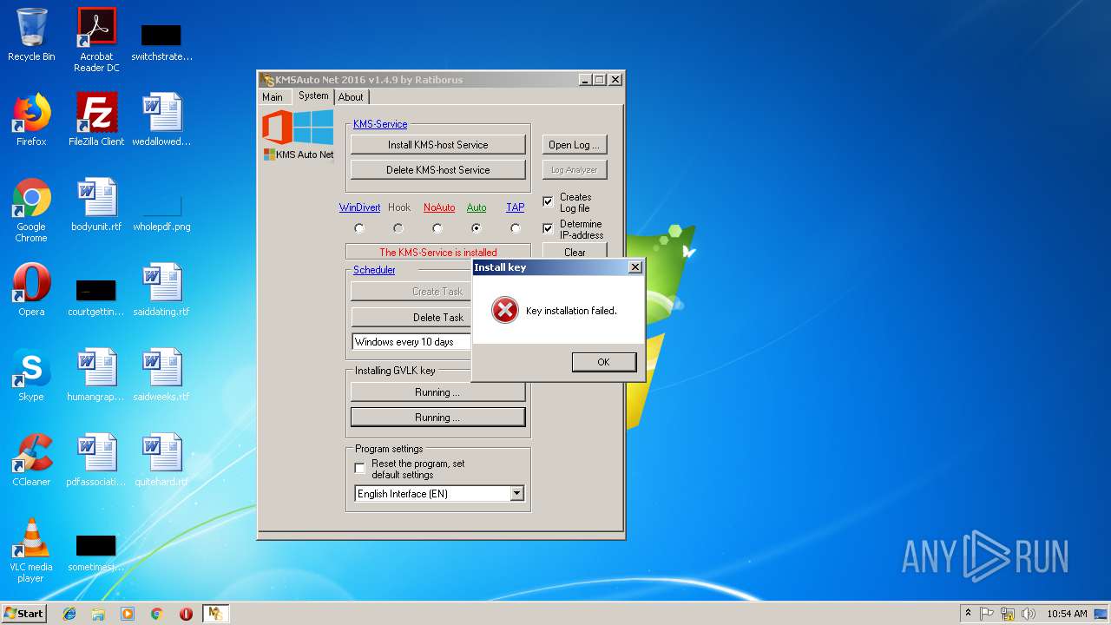The width and height of the screenshot is (1111, 625).
Task: Open Windows Media Player taskbar icon
Action: tap(128, 614)
